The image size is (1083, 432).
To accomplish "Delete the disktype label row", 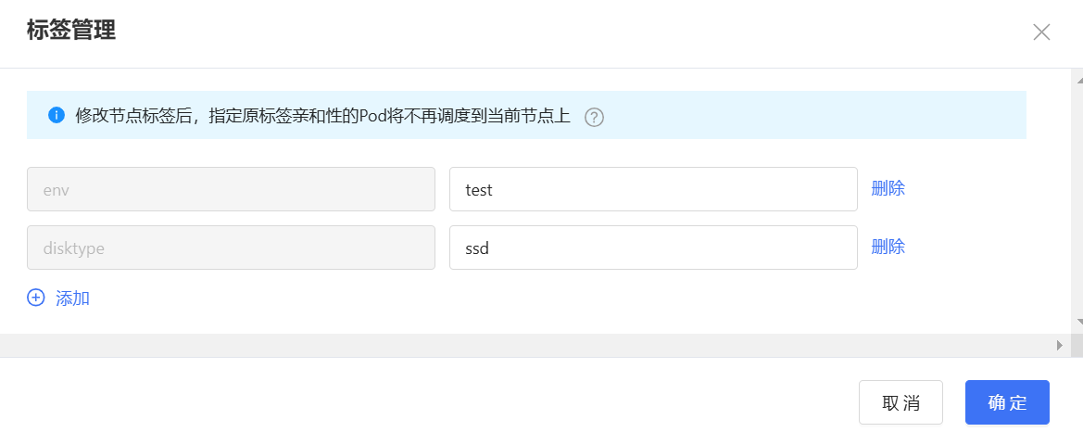I will (888, 247).
